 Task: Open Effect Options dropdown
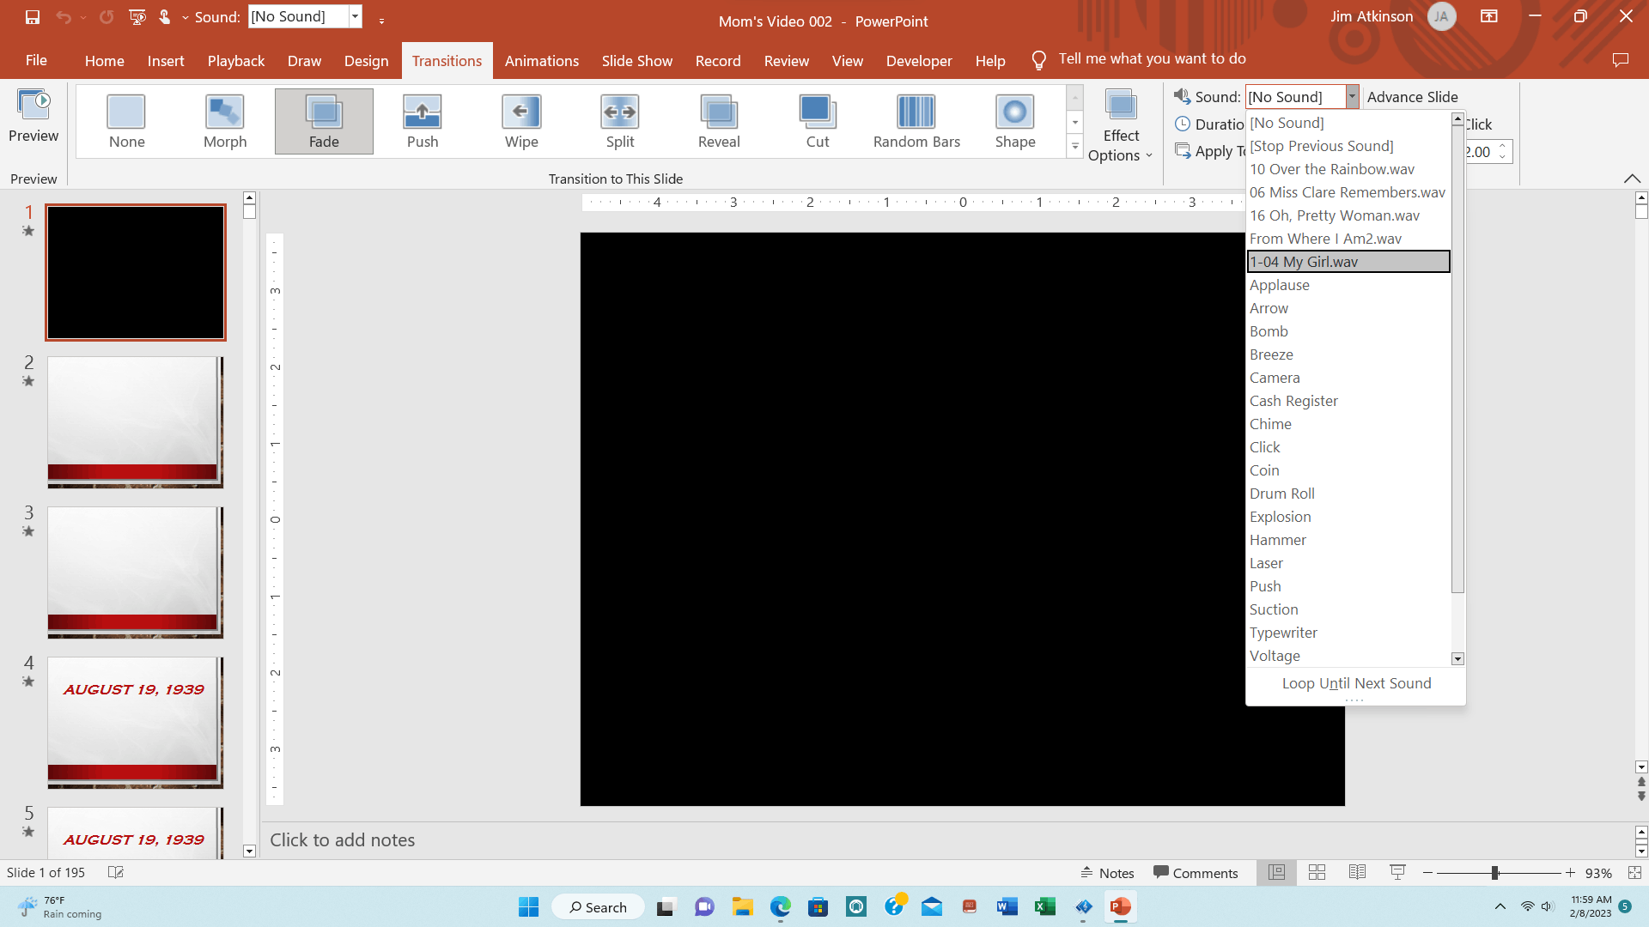coord(1120,126)
